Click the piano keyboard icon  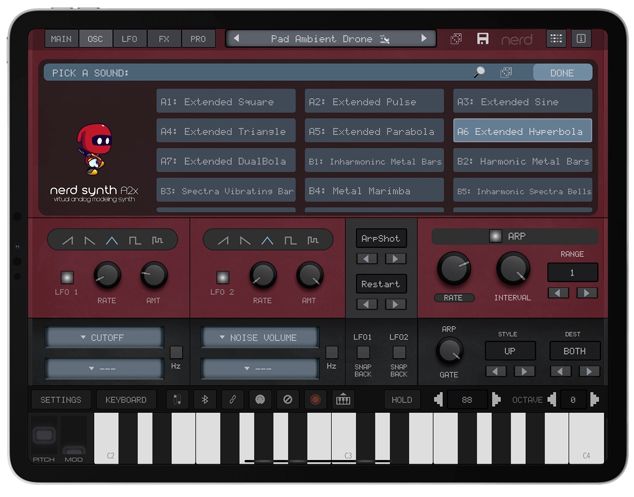pyautogui.click(x=343, y=400)
